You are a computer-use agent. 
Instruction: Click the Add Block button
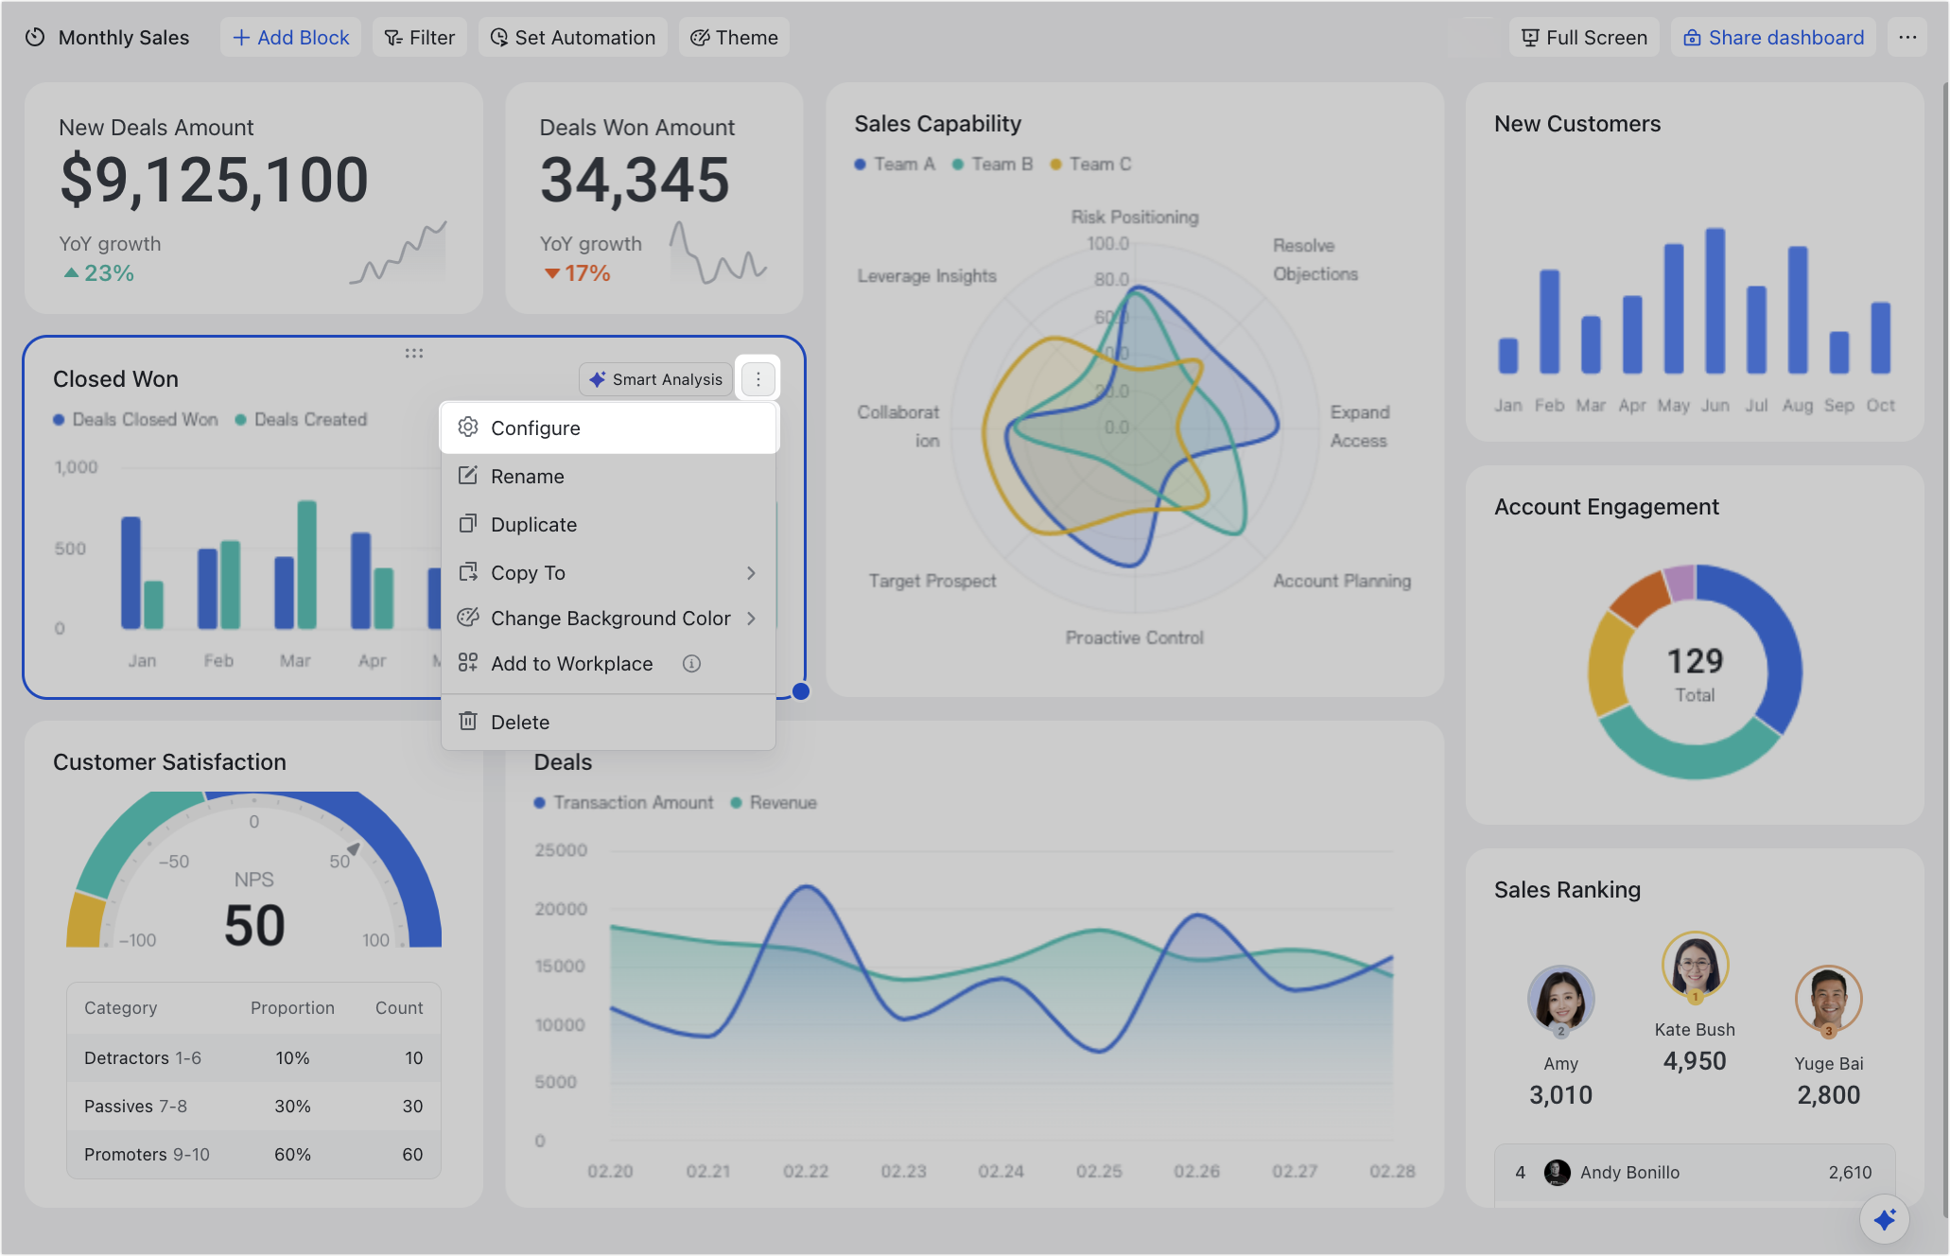pyautogui.click(x=290, y=38)
